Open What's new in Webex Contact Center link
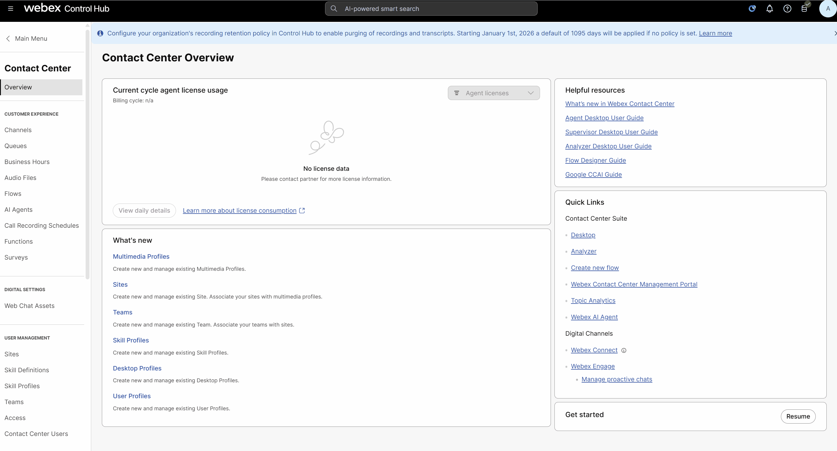This screenshot has width=837, height=451. pyautogui.click(x=620, y=104)
